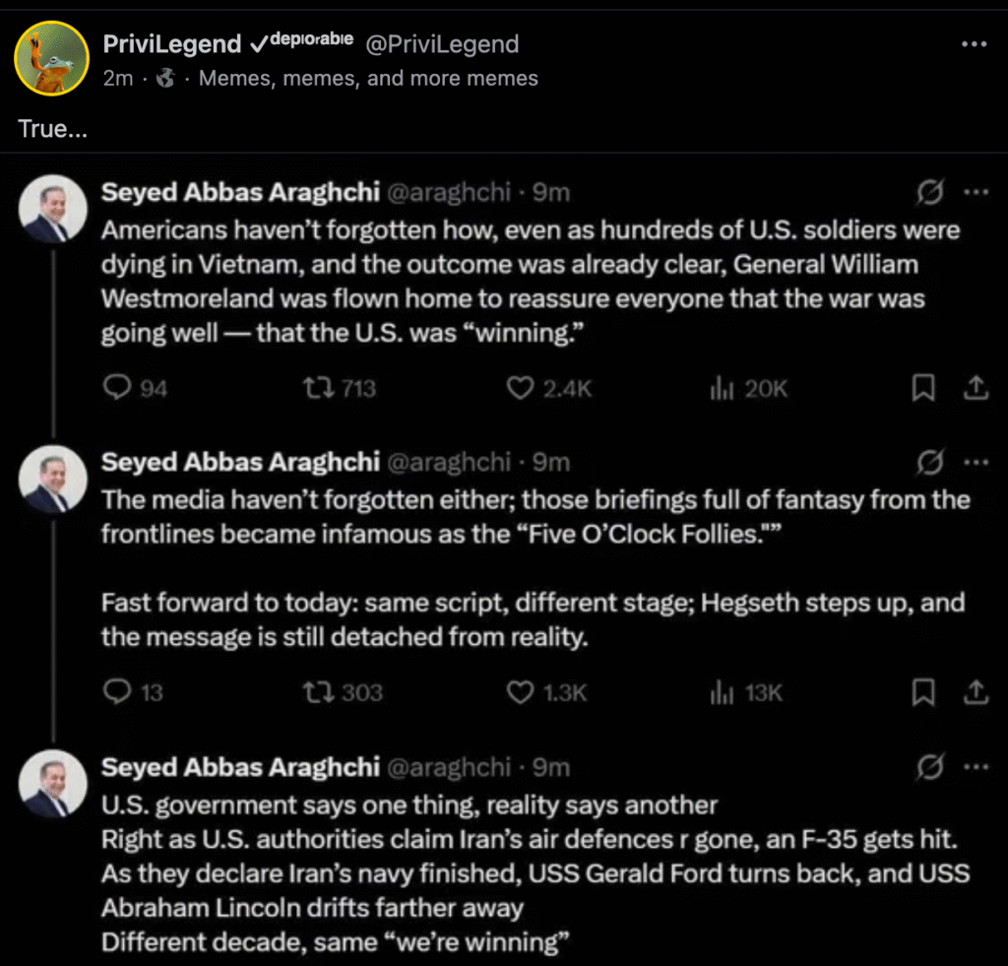
Task: Open PriviLegend post options menu
Action: pos(974,44)
